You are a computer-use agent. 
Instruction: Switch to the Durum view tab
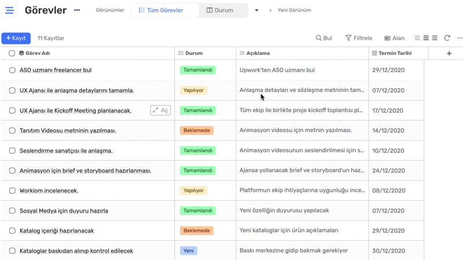(220, 10)
